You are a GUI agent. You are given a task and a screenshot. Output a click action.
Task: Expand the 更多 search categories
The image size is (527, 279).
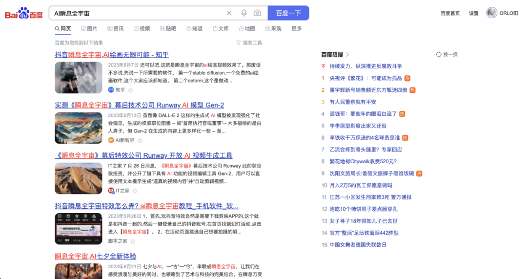click(x=296, y=29)
